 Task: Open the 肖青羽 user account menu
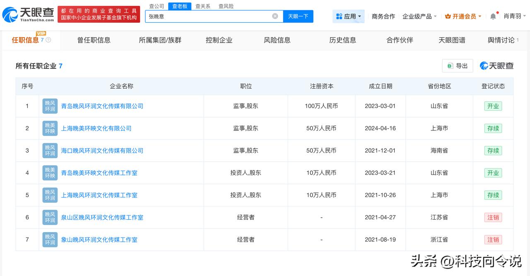pyautogui.click(x=515, y=17)
